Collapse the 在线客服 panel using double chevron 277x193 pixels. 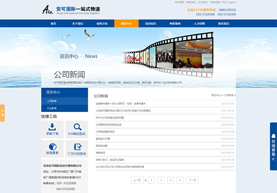pos(273,159)
